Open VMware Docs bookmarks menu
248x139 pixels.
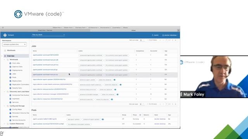[x=57, y=27]
